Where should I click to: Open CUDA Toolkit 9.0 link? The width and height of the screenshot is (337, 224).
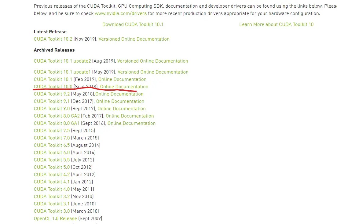click(52, 108)
